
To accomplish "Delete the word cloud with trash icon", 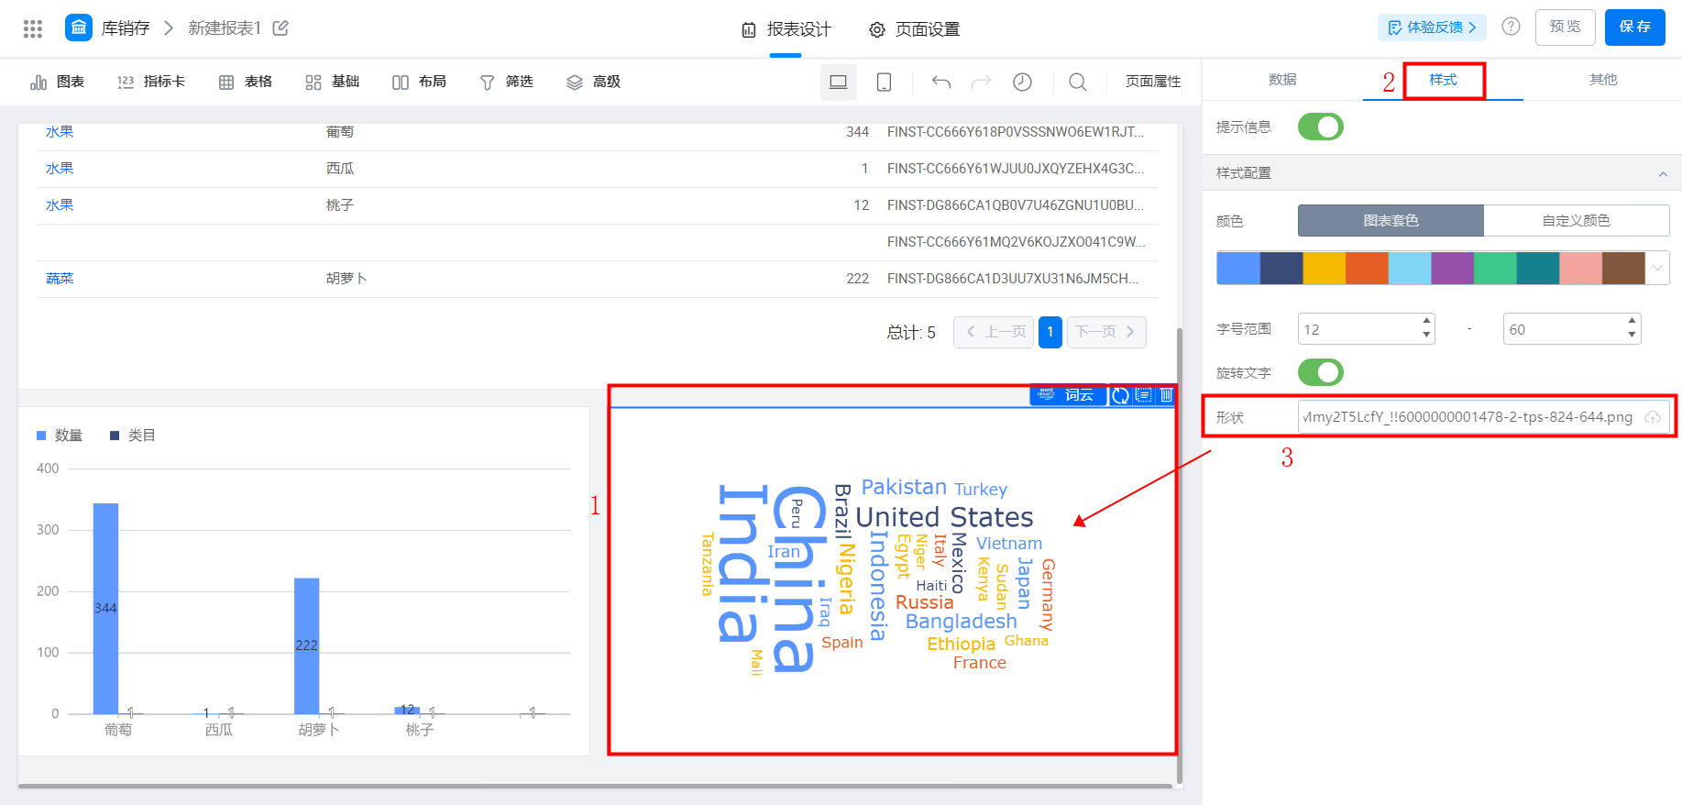I will click(x=1166, y=395).
